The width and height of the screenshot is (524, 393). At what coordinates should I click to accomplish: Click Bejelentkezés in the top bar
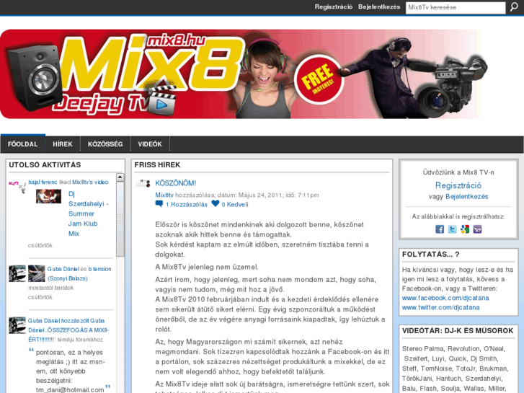[379, 7]
